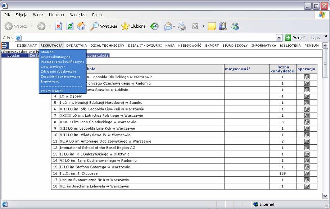330x209 pixels.
Task: Open the Plik menu
Action: pos(7,15)
